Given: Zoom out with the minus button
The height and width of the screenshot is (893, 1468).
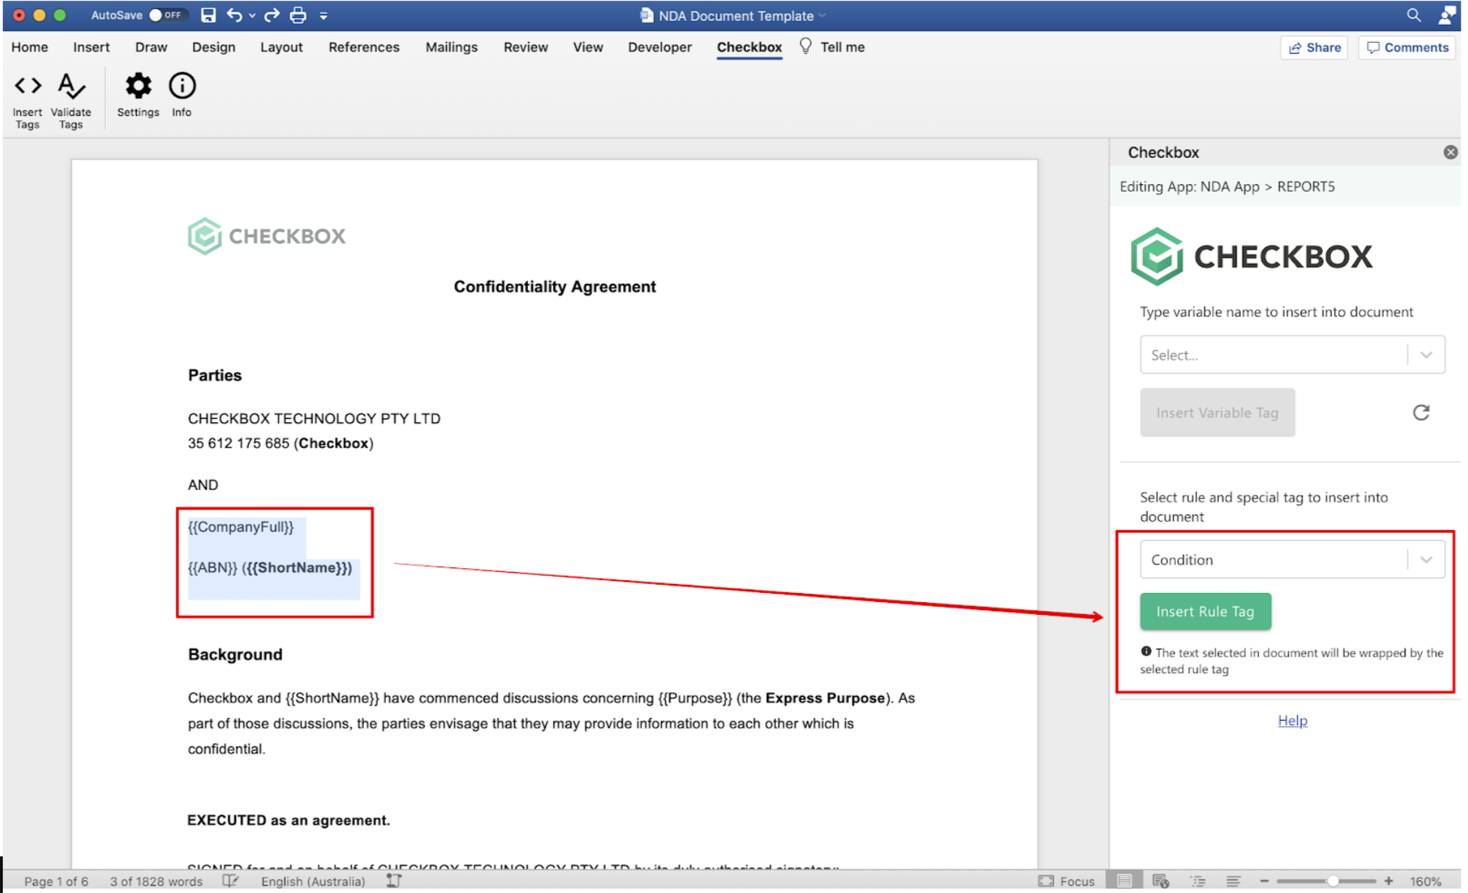Looking at the screenshot, I should [x=1264, y=881].
